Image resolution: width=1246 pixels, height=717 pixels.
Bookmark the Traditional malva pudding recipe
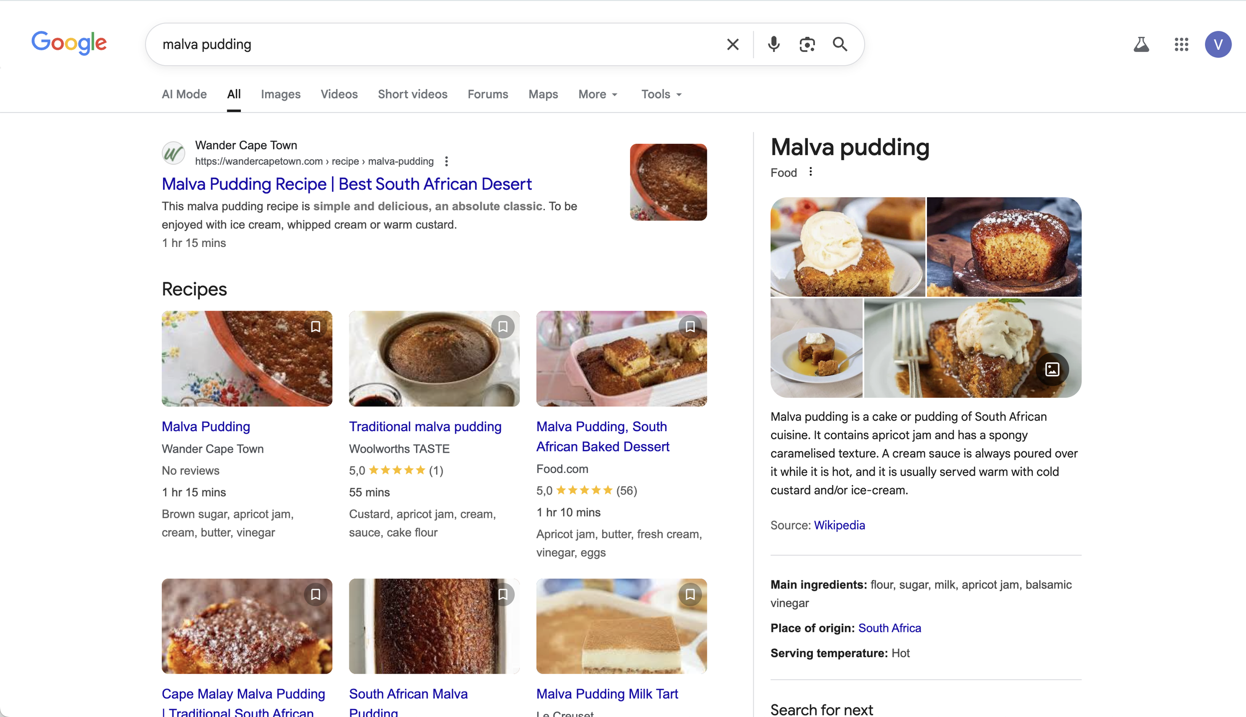pyautogui.click(x=503, y=327)
